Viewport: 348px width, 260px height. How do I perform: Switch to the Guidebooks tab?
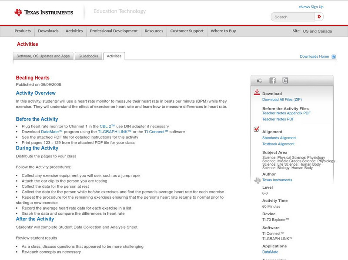tap(88, 56)
